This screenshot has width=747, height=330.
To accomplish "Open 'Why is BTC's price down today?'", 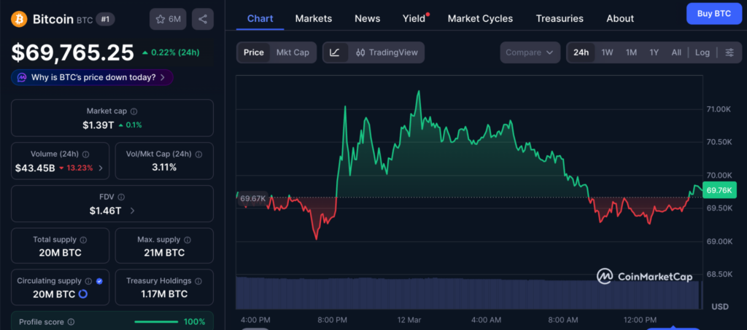I will point(92,77).
